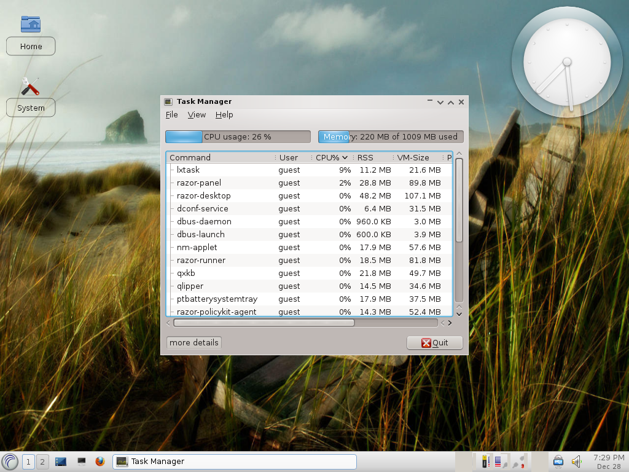Open the File menu
Screen dimensions: 629x472
click(171, 115)
